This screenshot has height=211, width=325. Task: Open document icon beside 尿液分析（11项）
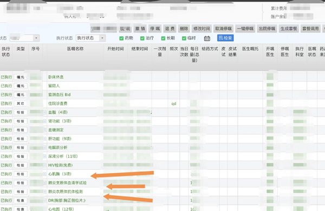[x=45, y=156]
